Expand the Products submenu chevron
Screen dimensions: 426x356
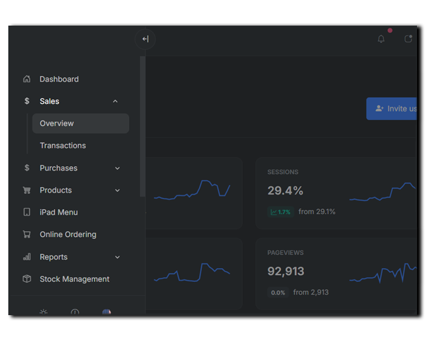(x=117, y=190)
